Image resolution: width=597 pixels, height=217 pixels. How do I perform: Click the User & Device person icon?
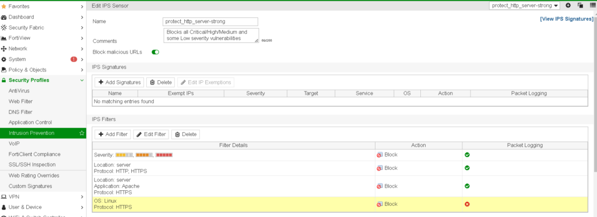tap(4, 207)
